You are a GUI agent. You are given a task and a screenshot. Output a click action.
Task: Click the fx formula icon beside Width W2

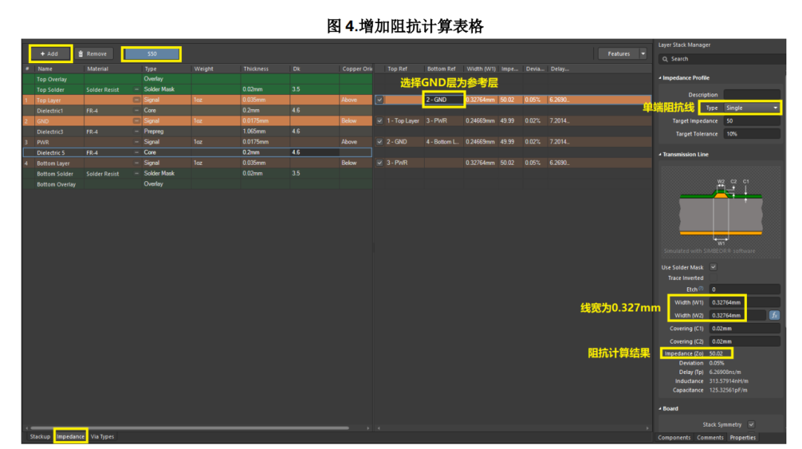775,315
